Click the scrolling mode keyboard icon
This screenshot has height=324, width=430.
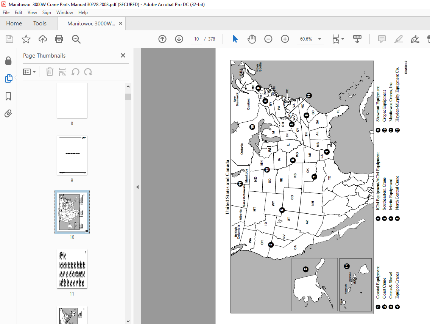point(357,39)
